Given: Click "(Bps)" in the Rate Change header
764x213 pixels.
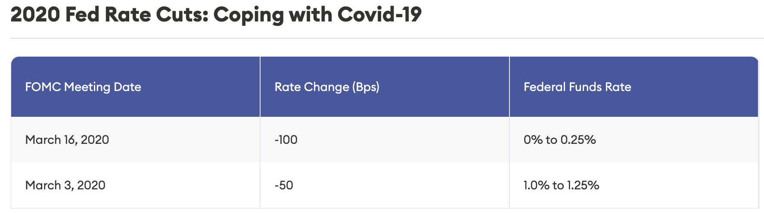Looking at the screenshot, I should [366, 87].
